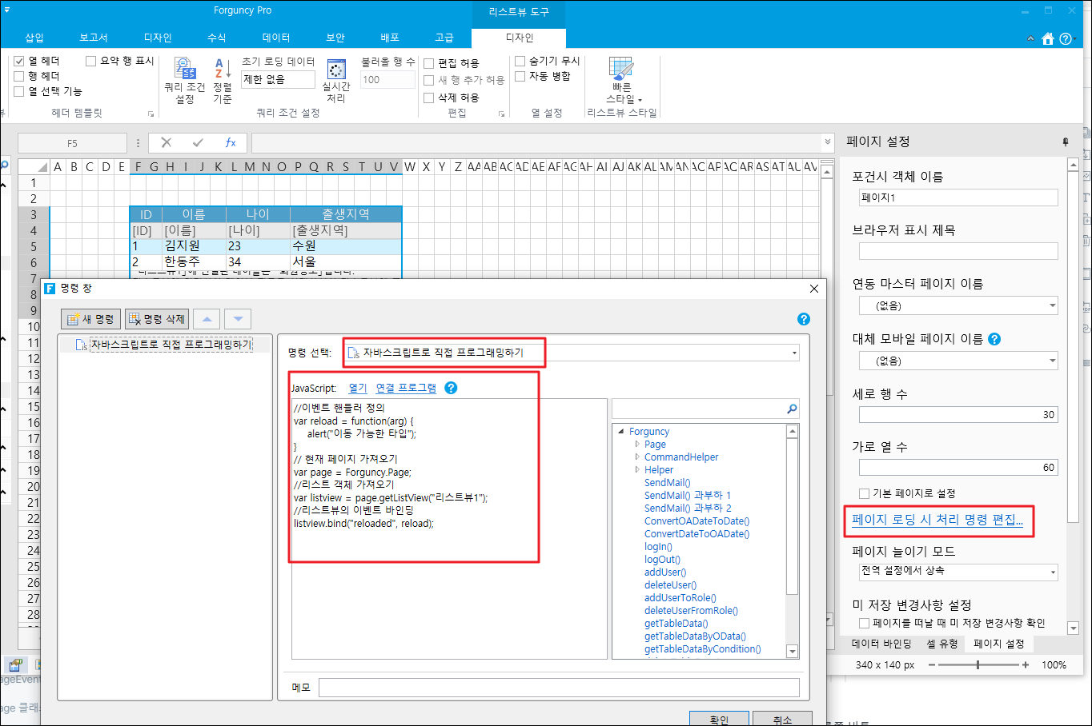This screenshot has width=1092, height=726.
Task: Toggle the 열 헤더 checkbox
Action: (19, 61)
